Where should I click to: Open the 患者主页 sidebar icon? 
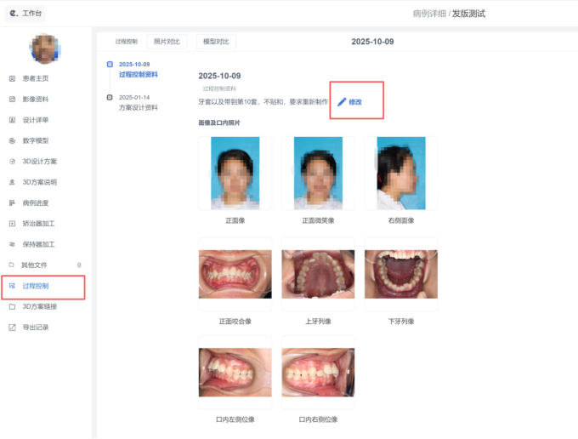tap(12, 78)
